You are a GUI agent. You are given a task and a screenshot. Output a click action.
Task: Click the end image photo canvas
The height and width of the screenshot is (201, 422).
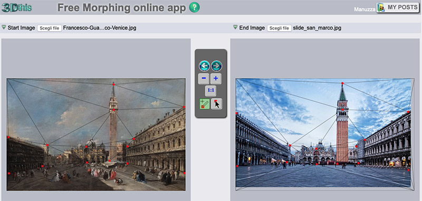point(325,135)
